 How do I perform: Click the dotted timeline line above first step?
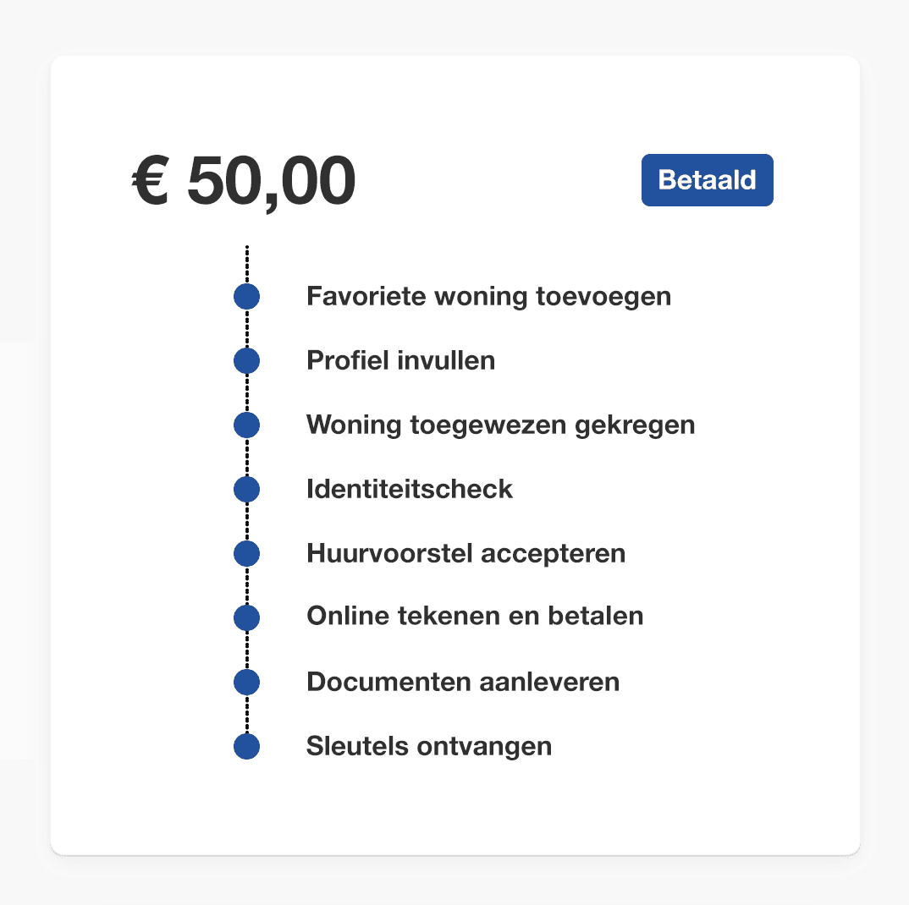tap(246, 264)
